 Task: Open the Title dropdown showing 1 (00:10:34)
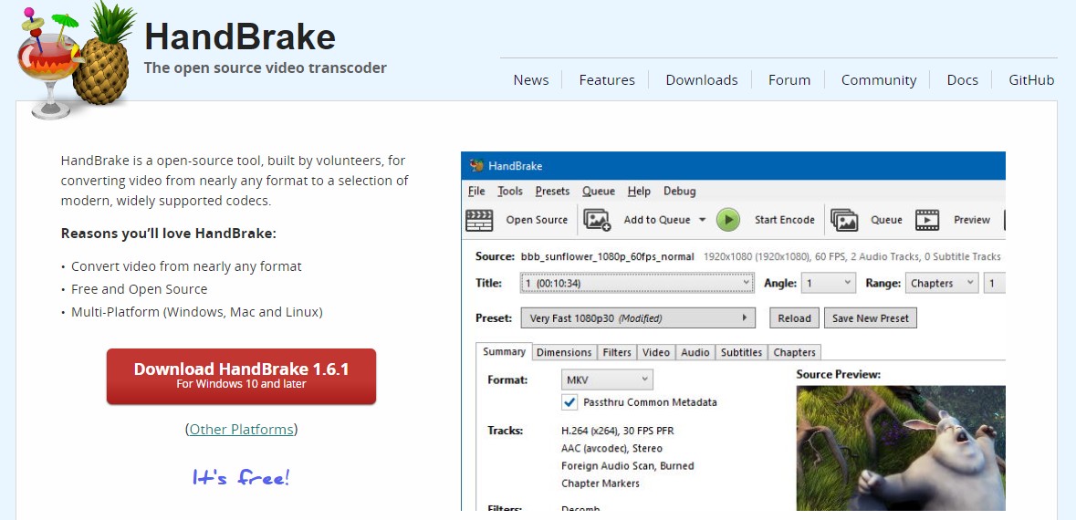coord(636,284)
